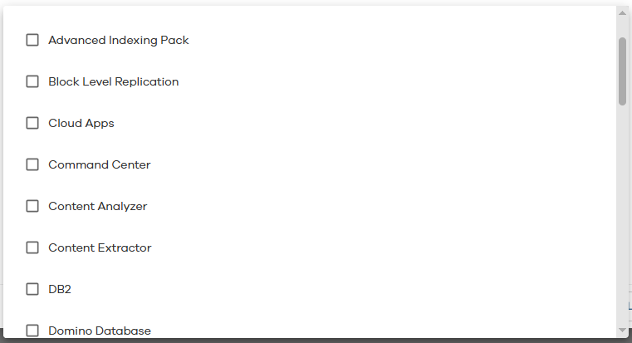The height and width of the screenshot is (343, 632).
Task: Click the Content Extractor label text
Action: (100, 247)
